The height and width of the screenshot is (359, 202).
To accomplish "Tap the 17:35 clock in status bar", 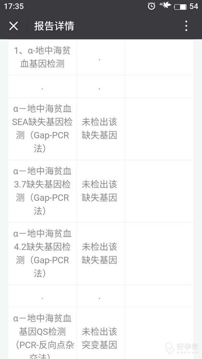I will (14, 6).
